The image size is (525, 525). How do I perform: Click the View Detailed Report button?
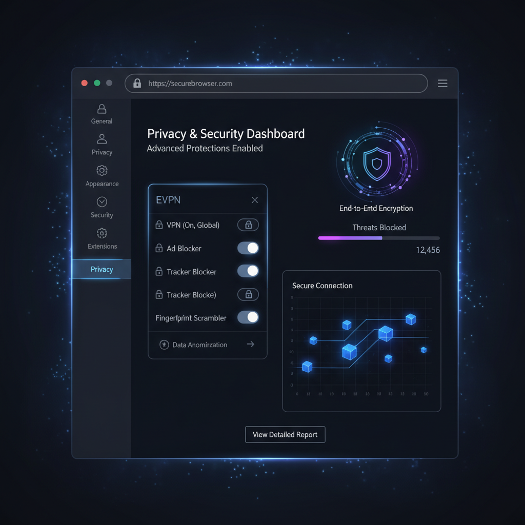(x=285, y=434)
